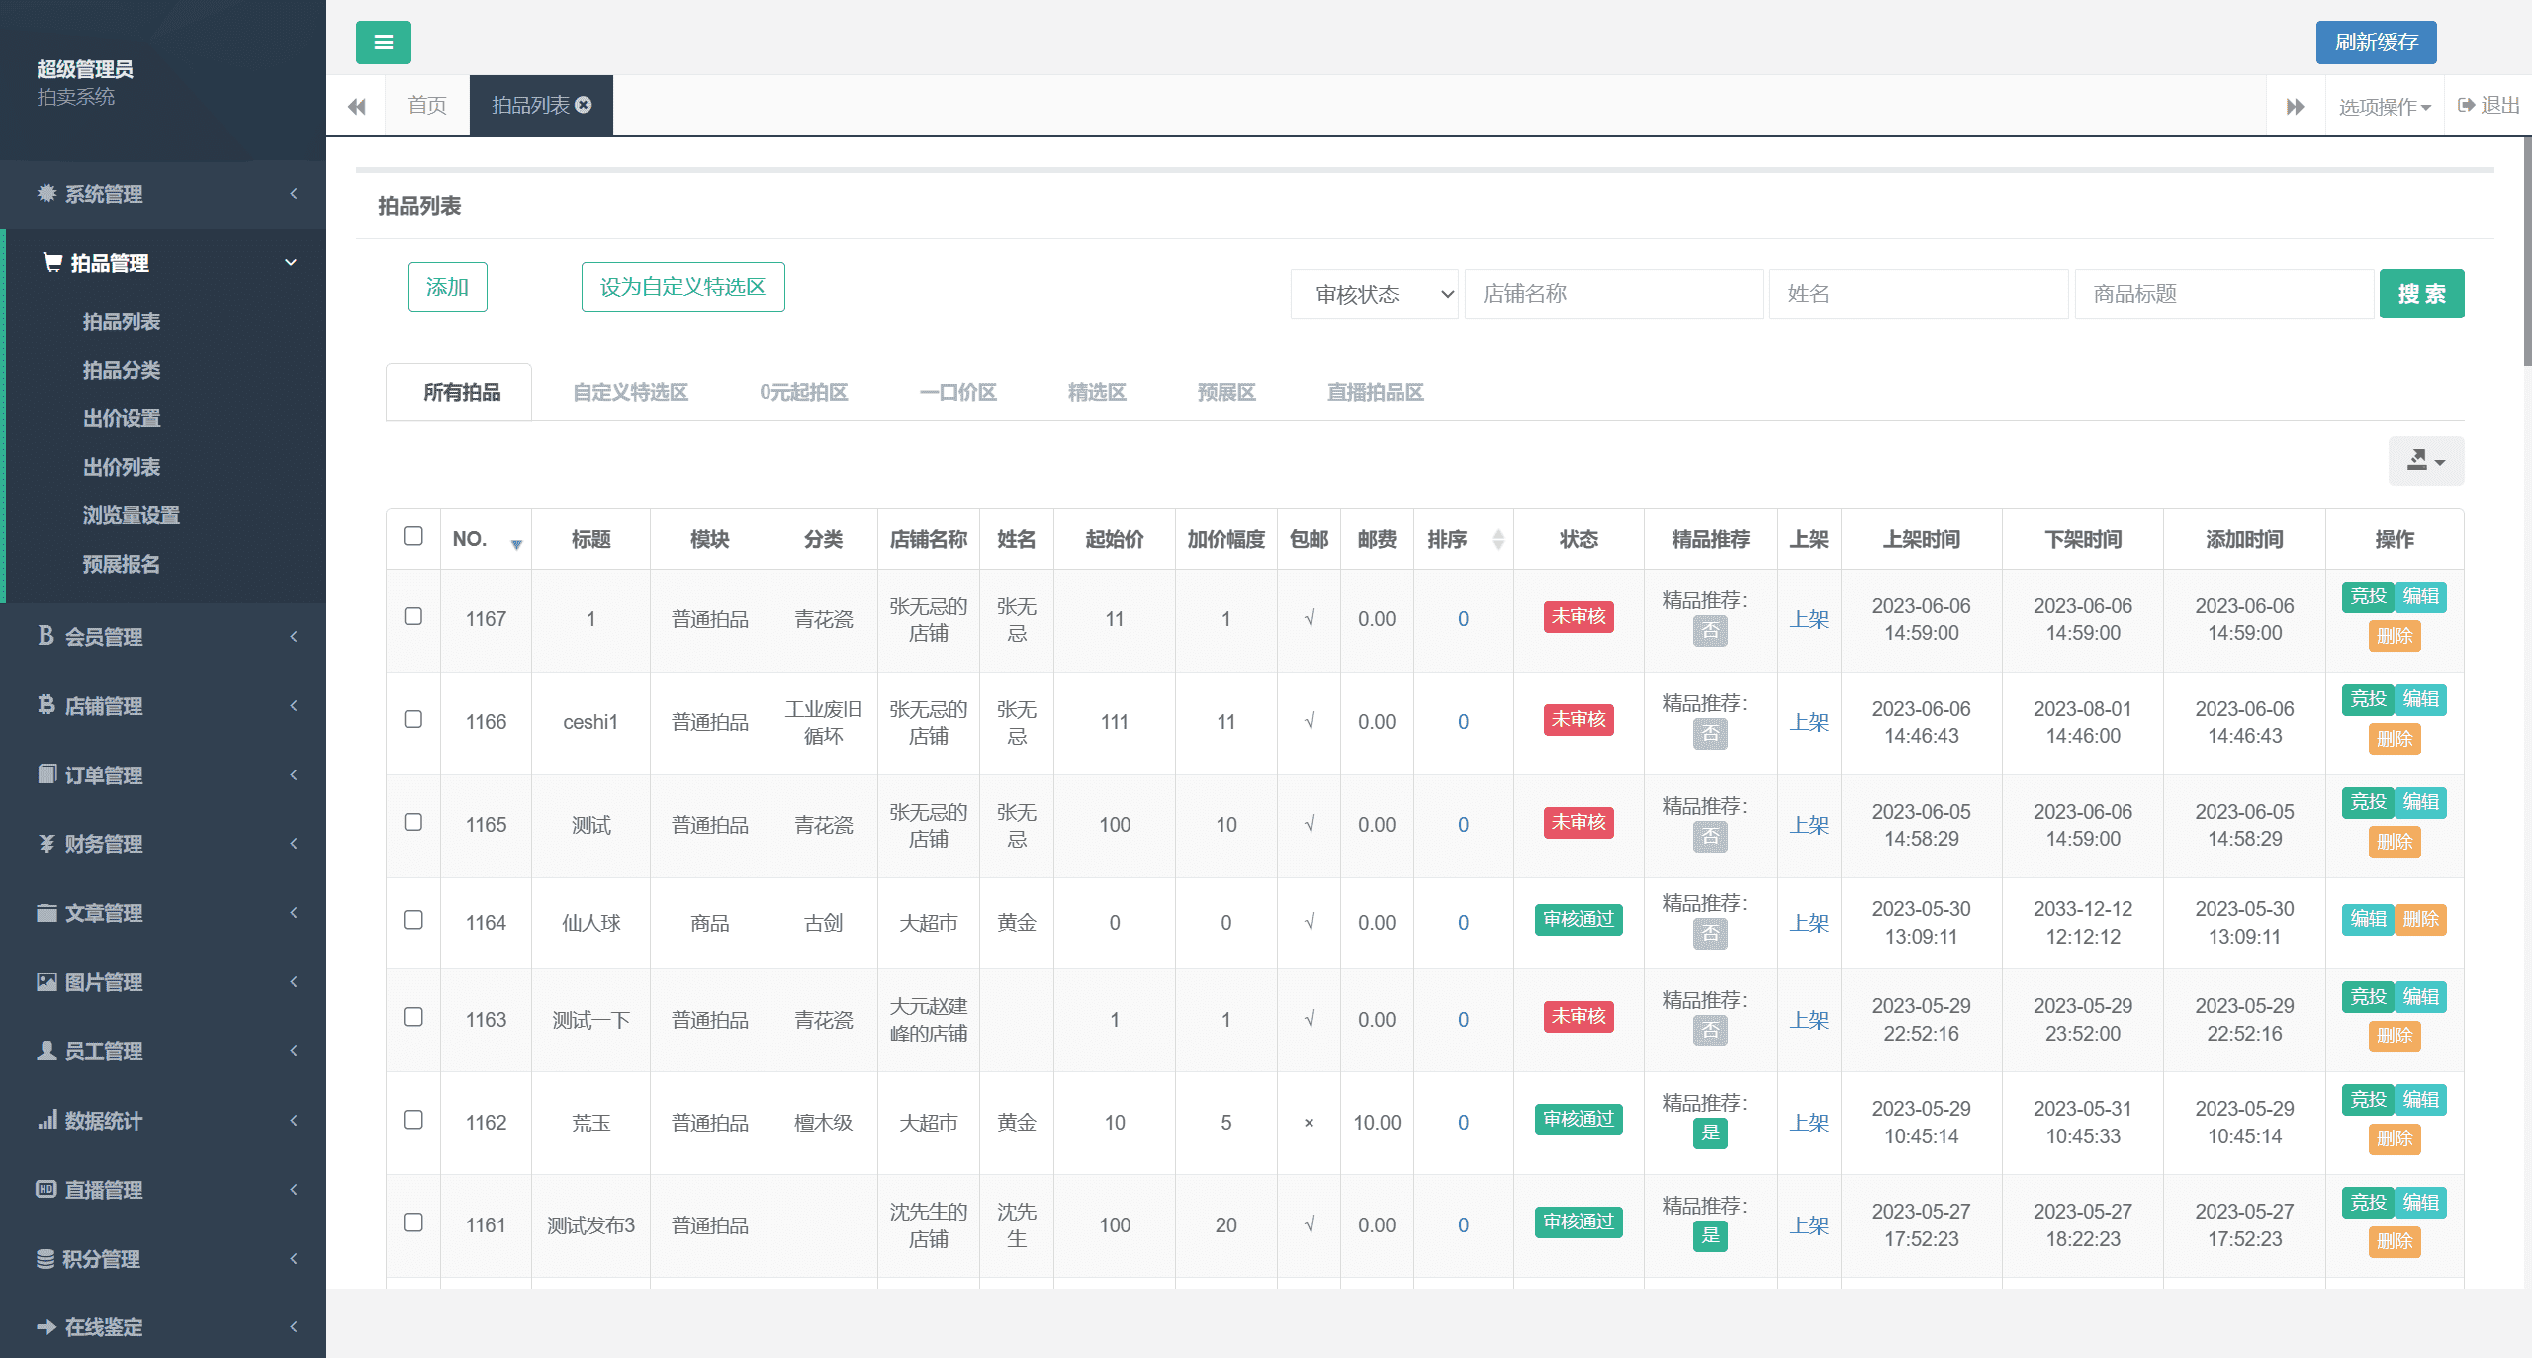Click the 文章管理 folder icon
This screenshot has width=2532, height=1358.
coord(46,912)
